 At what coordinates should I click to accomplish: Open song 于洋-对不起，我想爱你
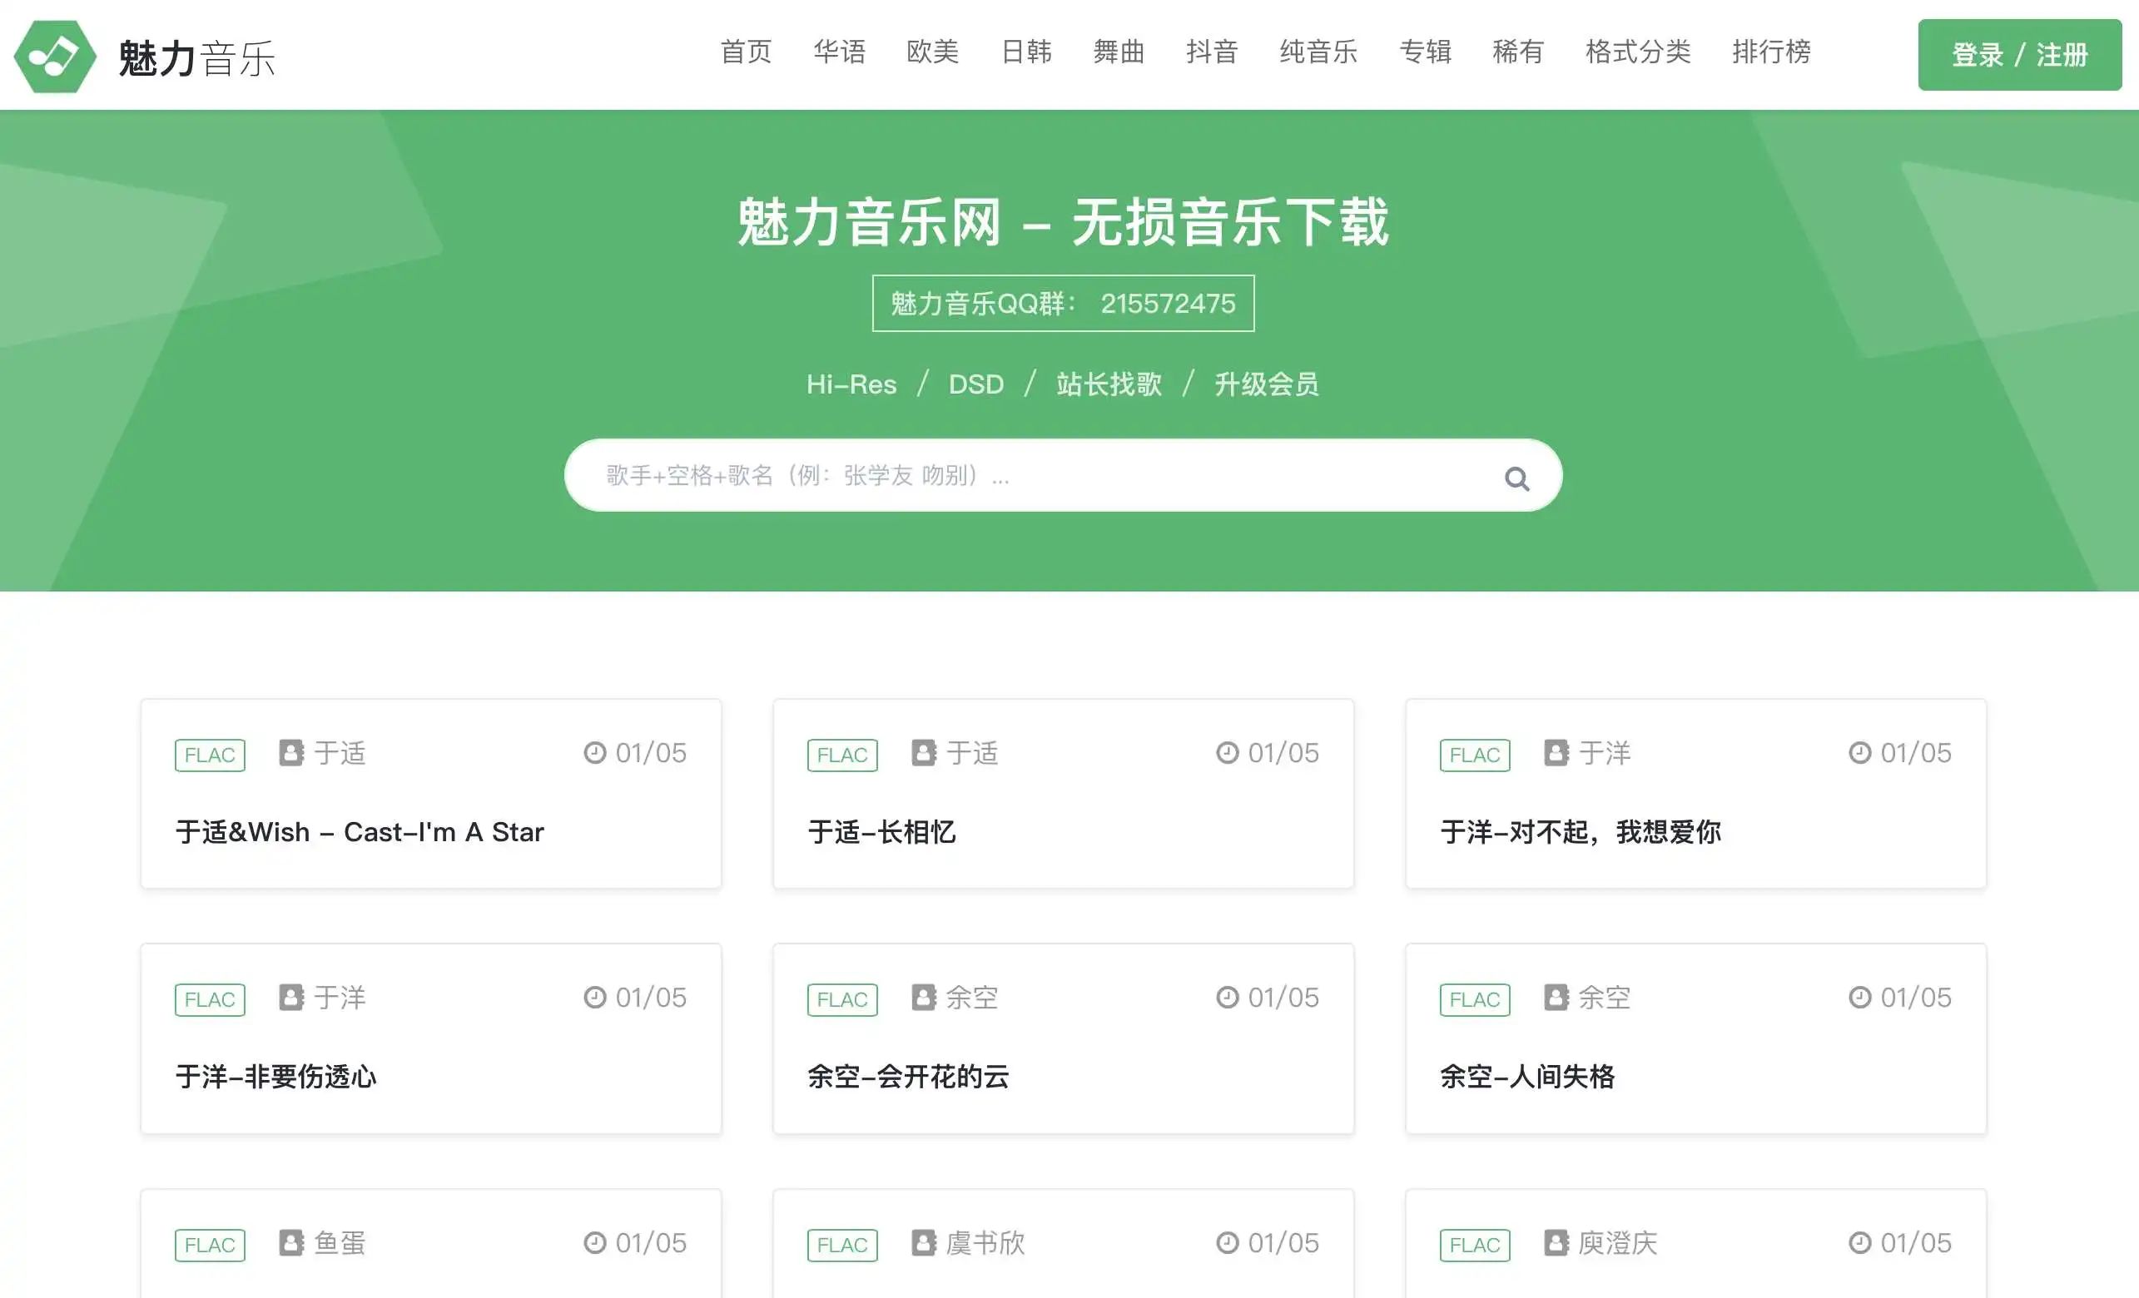click(x=1580, y=831)
